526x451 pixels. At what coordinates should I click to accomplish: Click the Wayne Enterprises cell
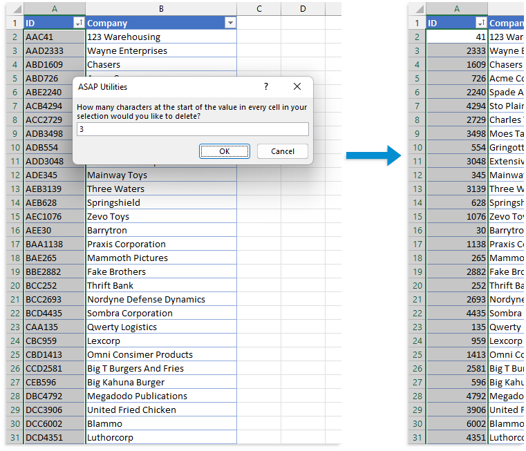coord(161,51)
